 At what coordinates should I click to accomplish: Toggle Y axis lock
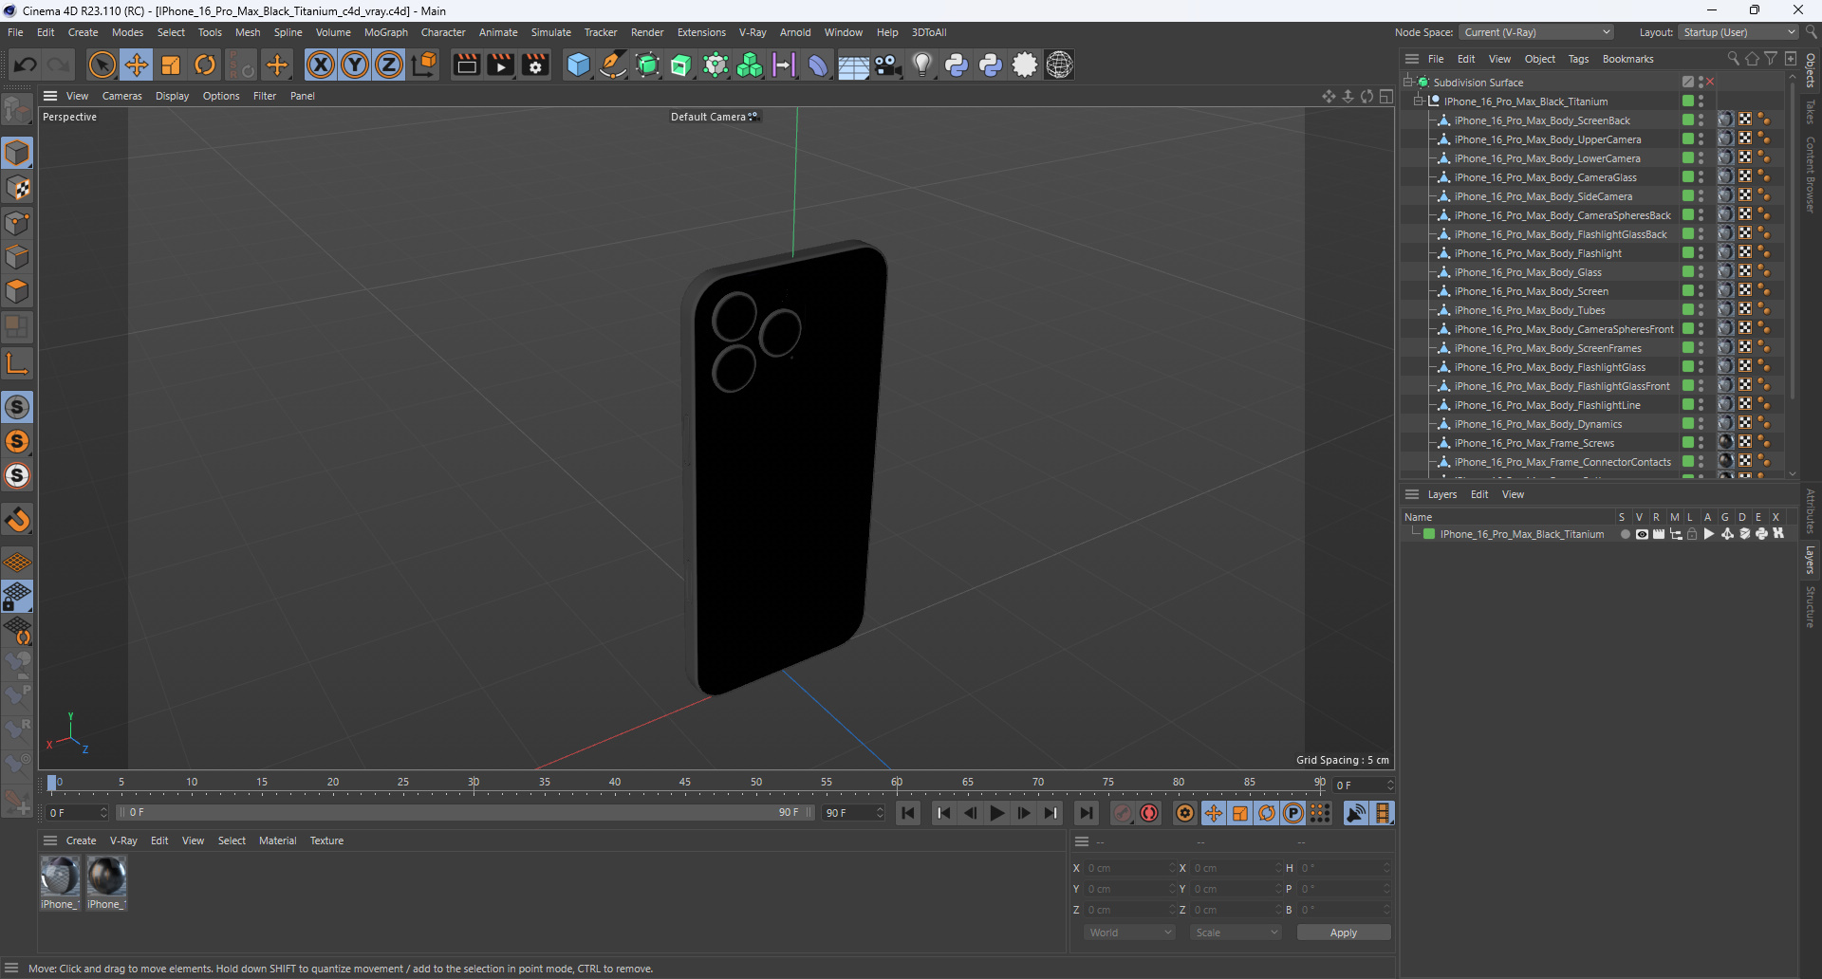[355, 65]
